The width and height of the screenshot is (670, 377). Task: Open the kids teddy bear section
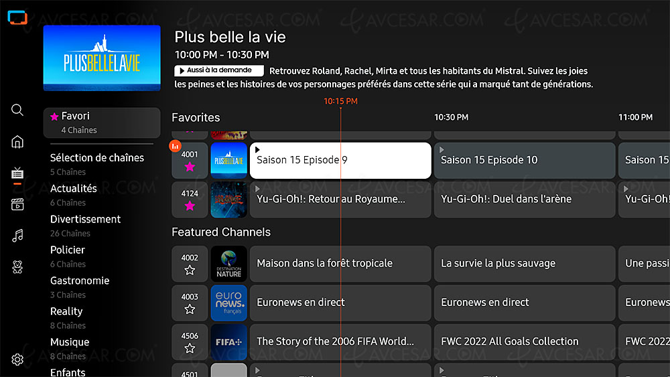(x=17, y=267)
